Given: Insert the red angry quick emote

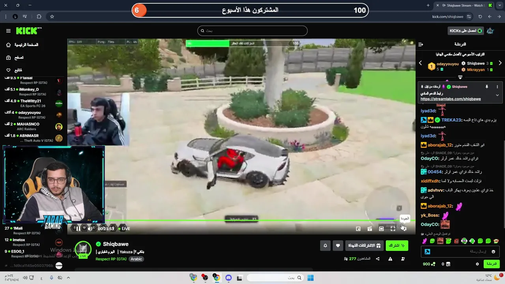Looking at the screenshot, I should [x=456, y=241].
